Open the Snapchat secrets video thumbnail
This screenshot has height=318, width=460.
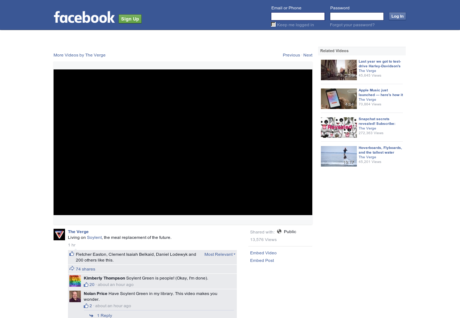point(339,127)
